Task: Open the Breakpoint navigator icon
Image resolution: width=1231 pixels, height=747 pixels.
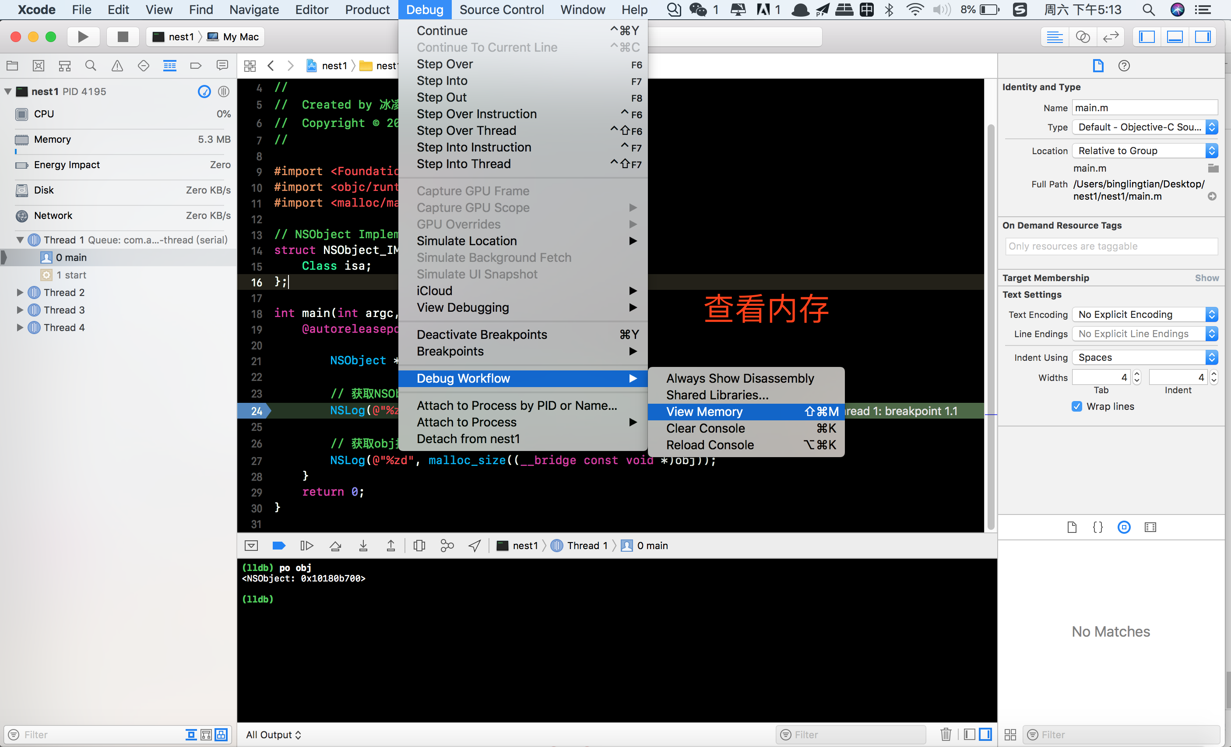Action: click(x=196, y=65)
